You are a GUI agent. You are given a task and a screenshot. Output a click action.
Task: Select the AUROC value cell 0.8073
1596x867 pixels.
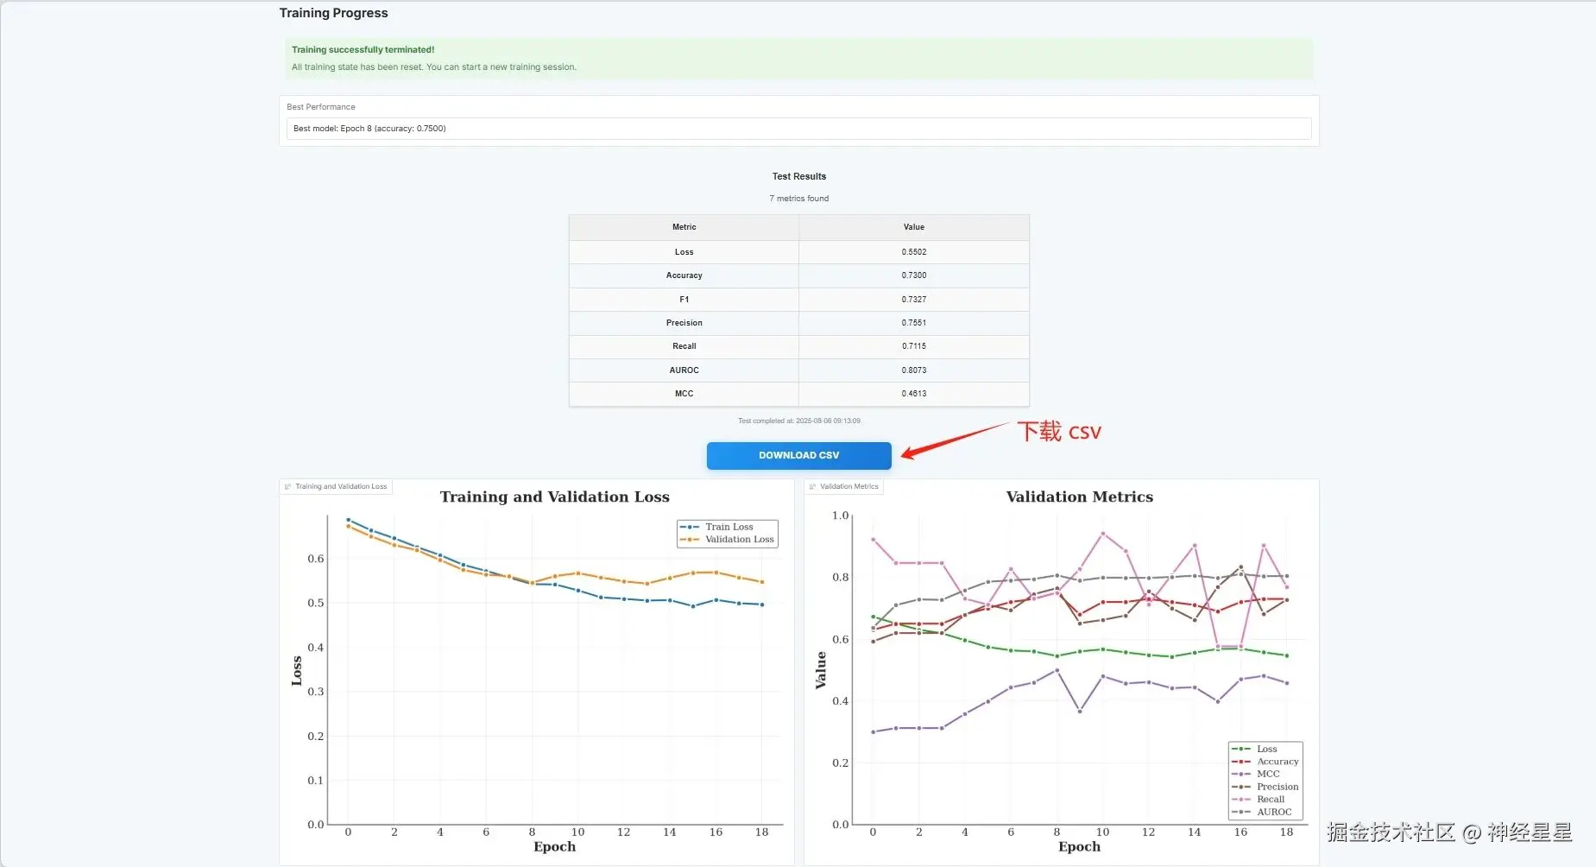click(x=913, y=370)
